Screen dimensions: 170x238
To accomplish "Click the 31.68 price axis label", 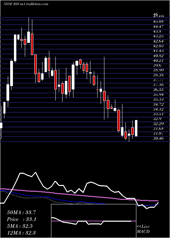I will [x=158, y=129].
